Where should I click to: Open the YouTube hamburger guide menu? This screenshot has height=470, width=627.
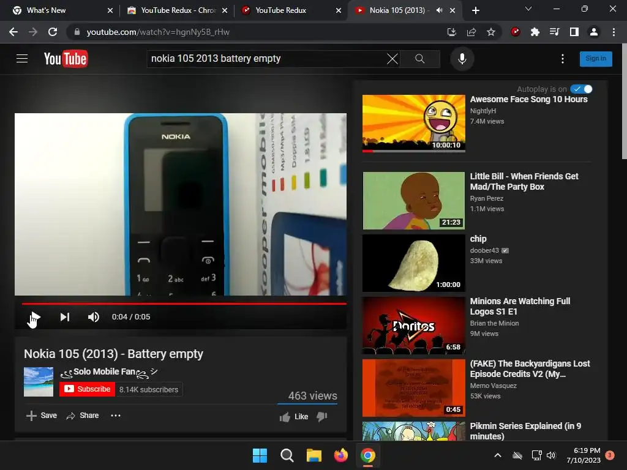click(x=22, y=59)
